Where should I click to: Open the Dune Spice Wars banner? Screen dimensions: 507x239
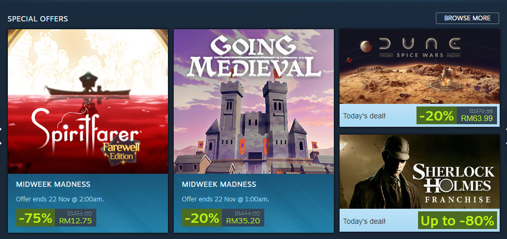[x=419, y=67]
